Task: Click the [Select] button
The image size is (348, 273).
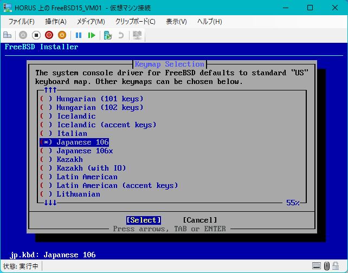Action: click(x=144, y=220)
